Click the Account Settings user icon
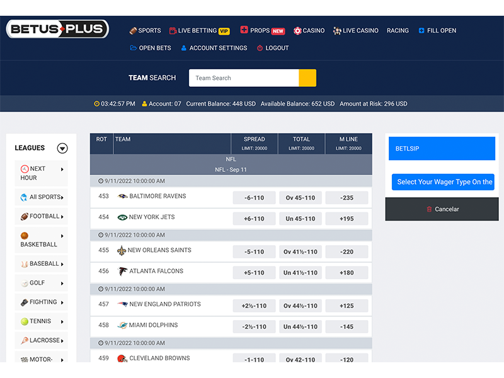Image resolution: width=504 pixels, height=378 pixels. click(x=183, y=49)
